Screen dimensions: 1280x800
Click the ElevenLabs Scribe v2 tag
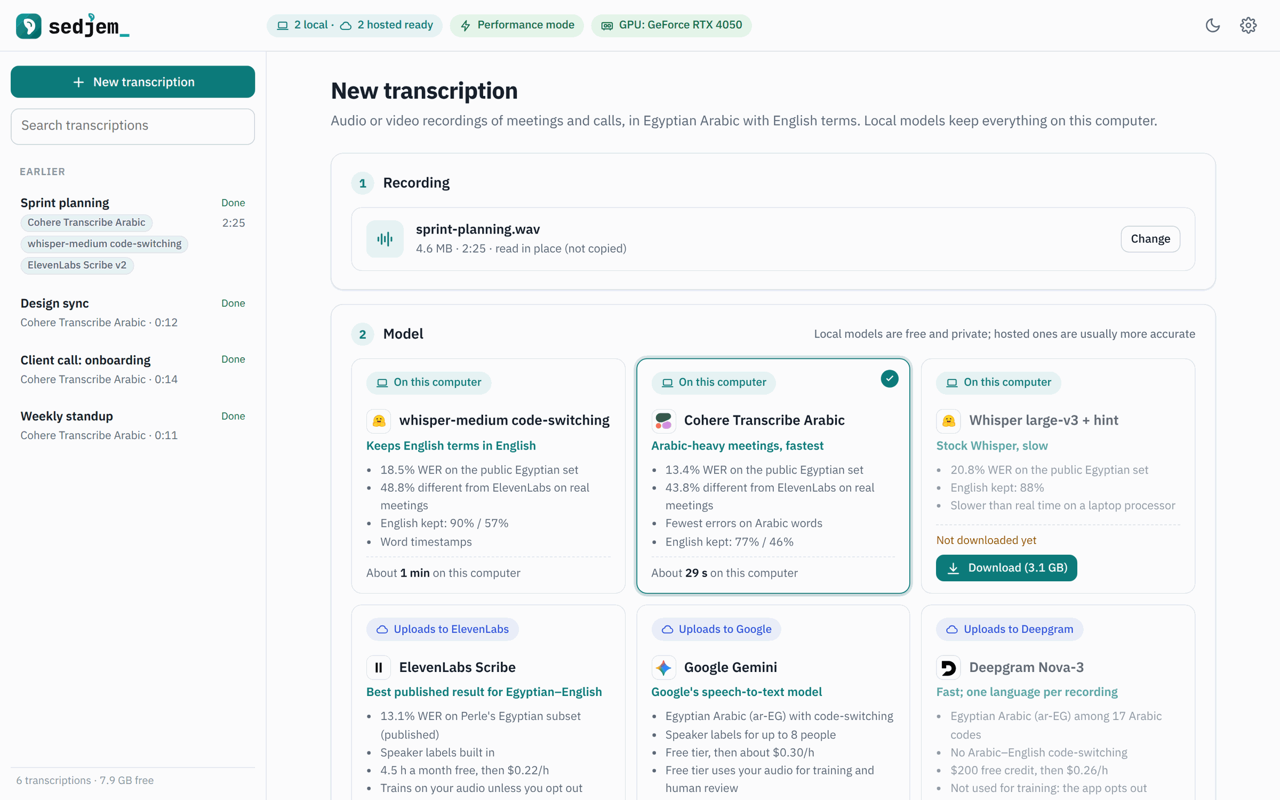click(x=77, y=265)
